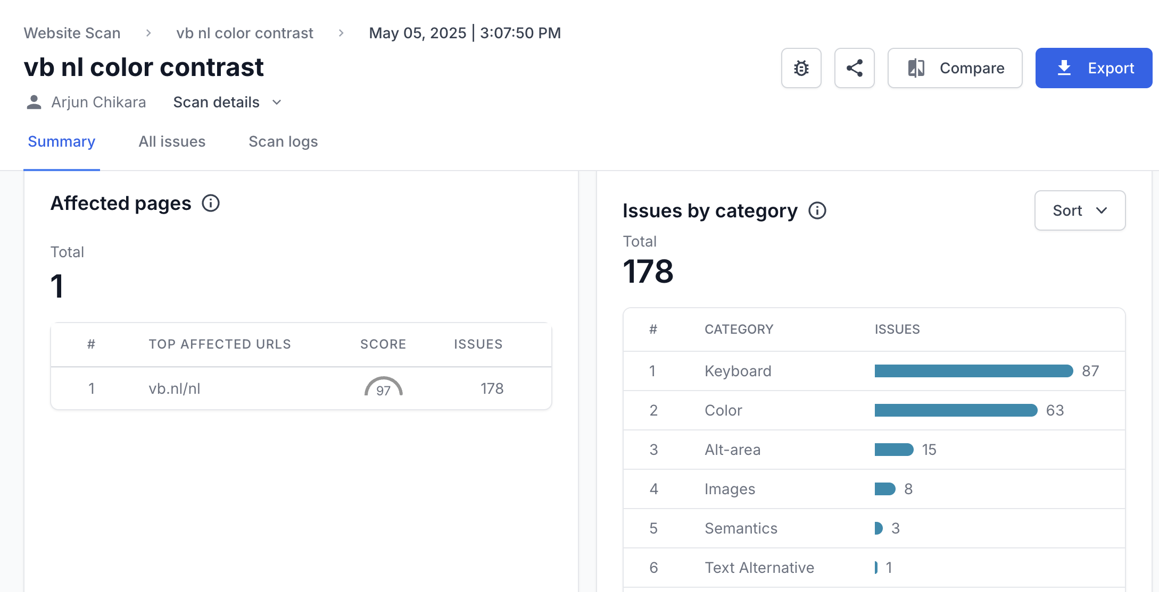
Task: Click the score gauge showing 97
Action: pos(383,388)
